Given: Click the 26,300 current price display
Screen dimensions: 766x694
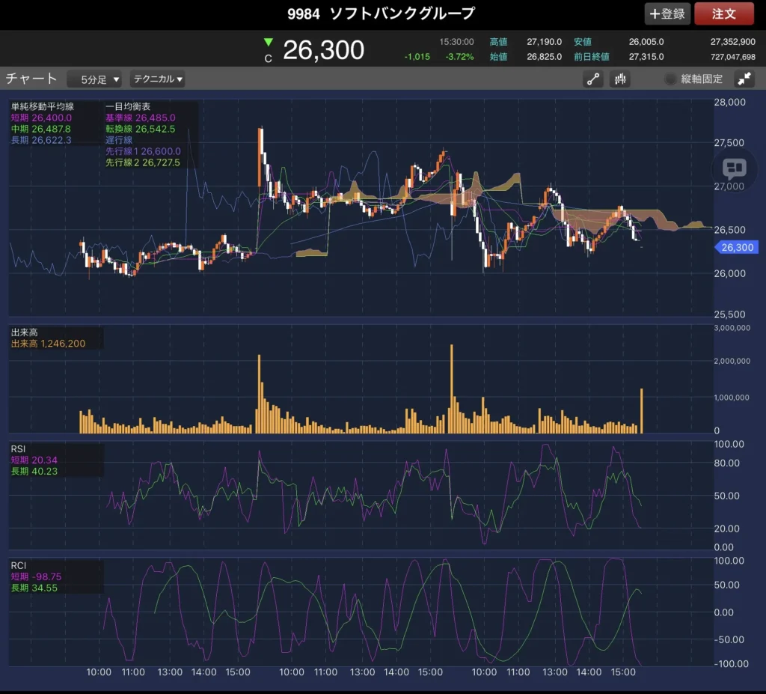Looking at the screenshot, I should (x=323, y=50).
